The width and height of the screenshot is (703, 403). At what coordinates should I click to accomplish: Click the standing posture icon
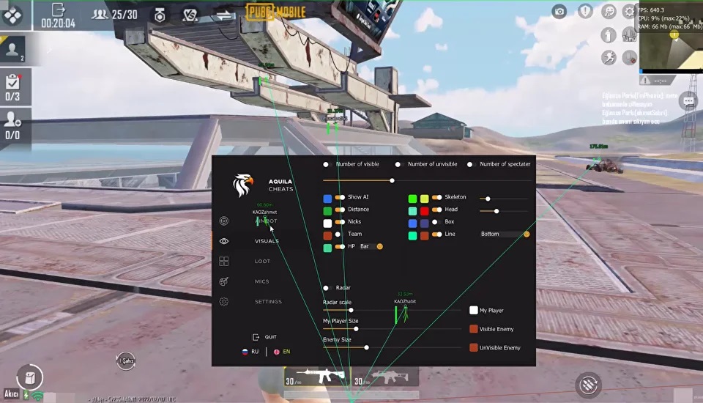pyautogui.click(x=609, y=35)
